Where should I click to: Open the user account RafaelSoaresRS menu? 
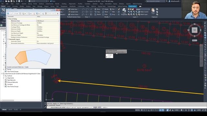(x=175, y=1)
